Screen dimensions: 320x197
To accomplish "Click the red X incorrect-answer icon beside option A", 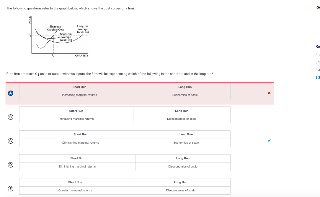I will [269, 93].
